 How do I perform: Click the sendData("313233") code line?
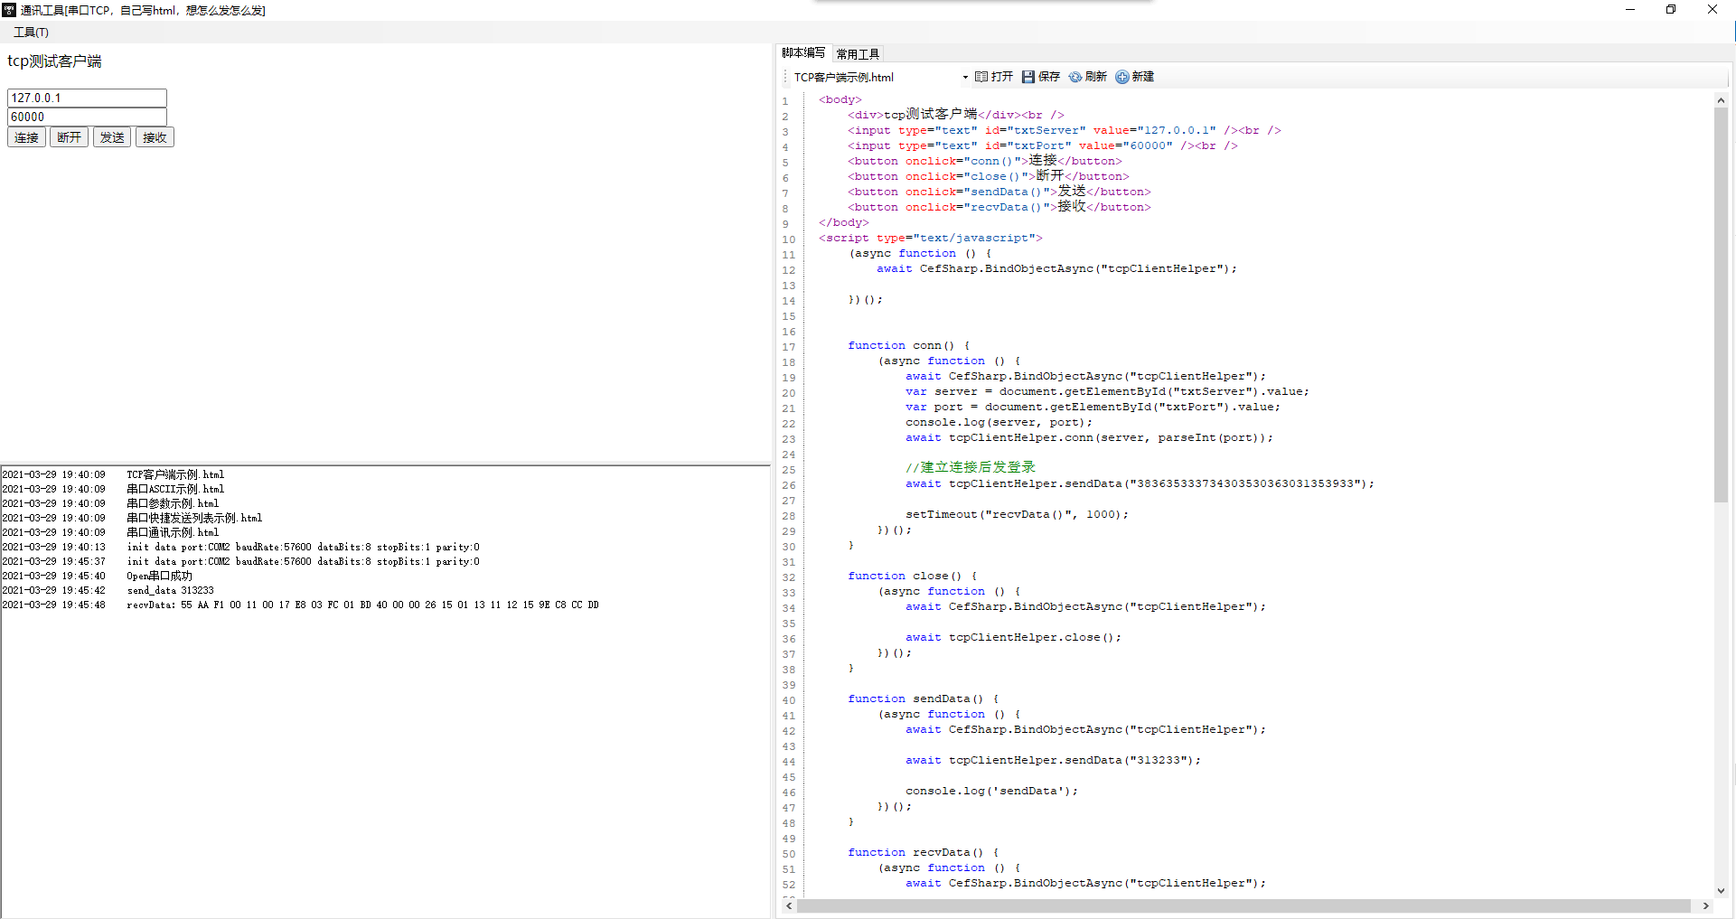pyautogui.click(x=1053, y=760)
